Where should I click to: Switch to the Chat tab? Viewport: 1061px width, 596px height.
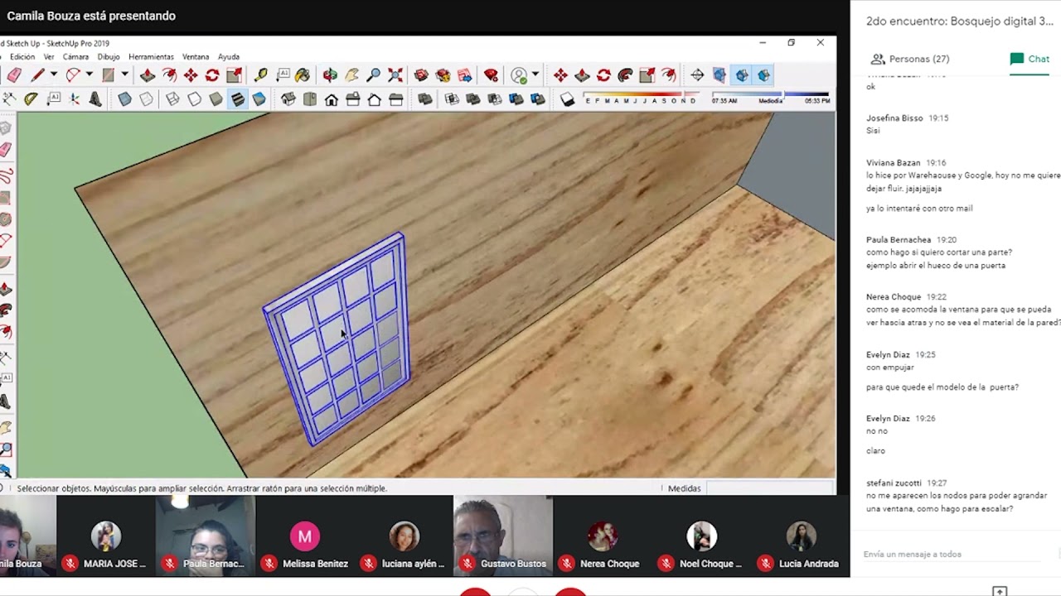(1030, 59)
